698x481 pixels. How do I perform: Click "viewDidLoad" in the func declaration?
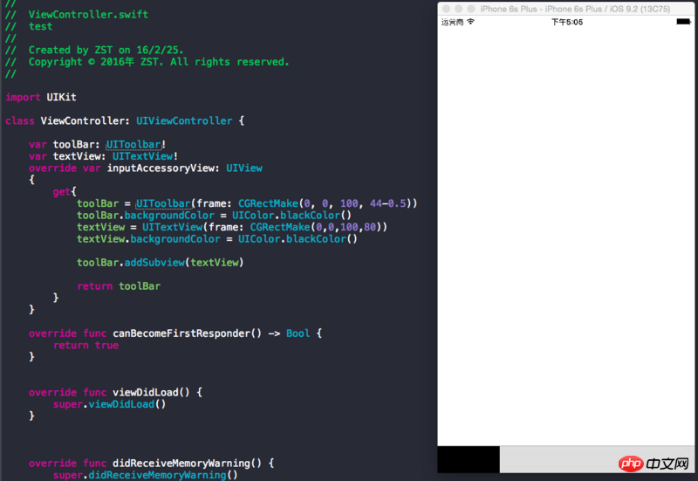pos(146,392)
